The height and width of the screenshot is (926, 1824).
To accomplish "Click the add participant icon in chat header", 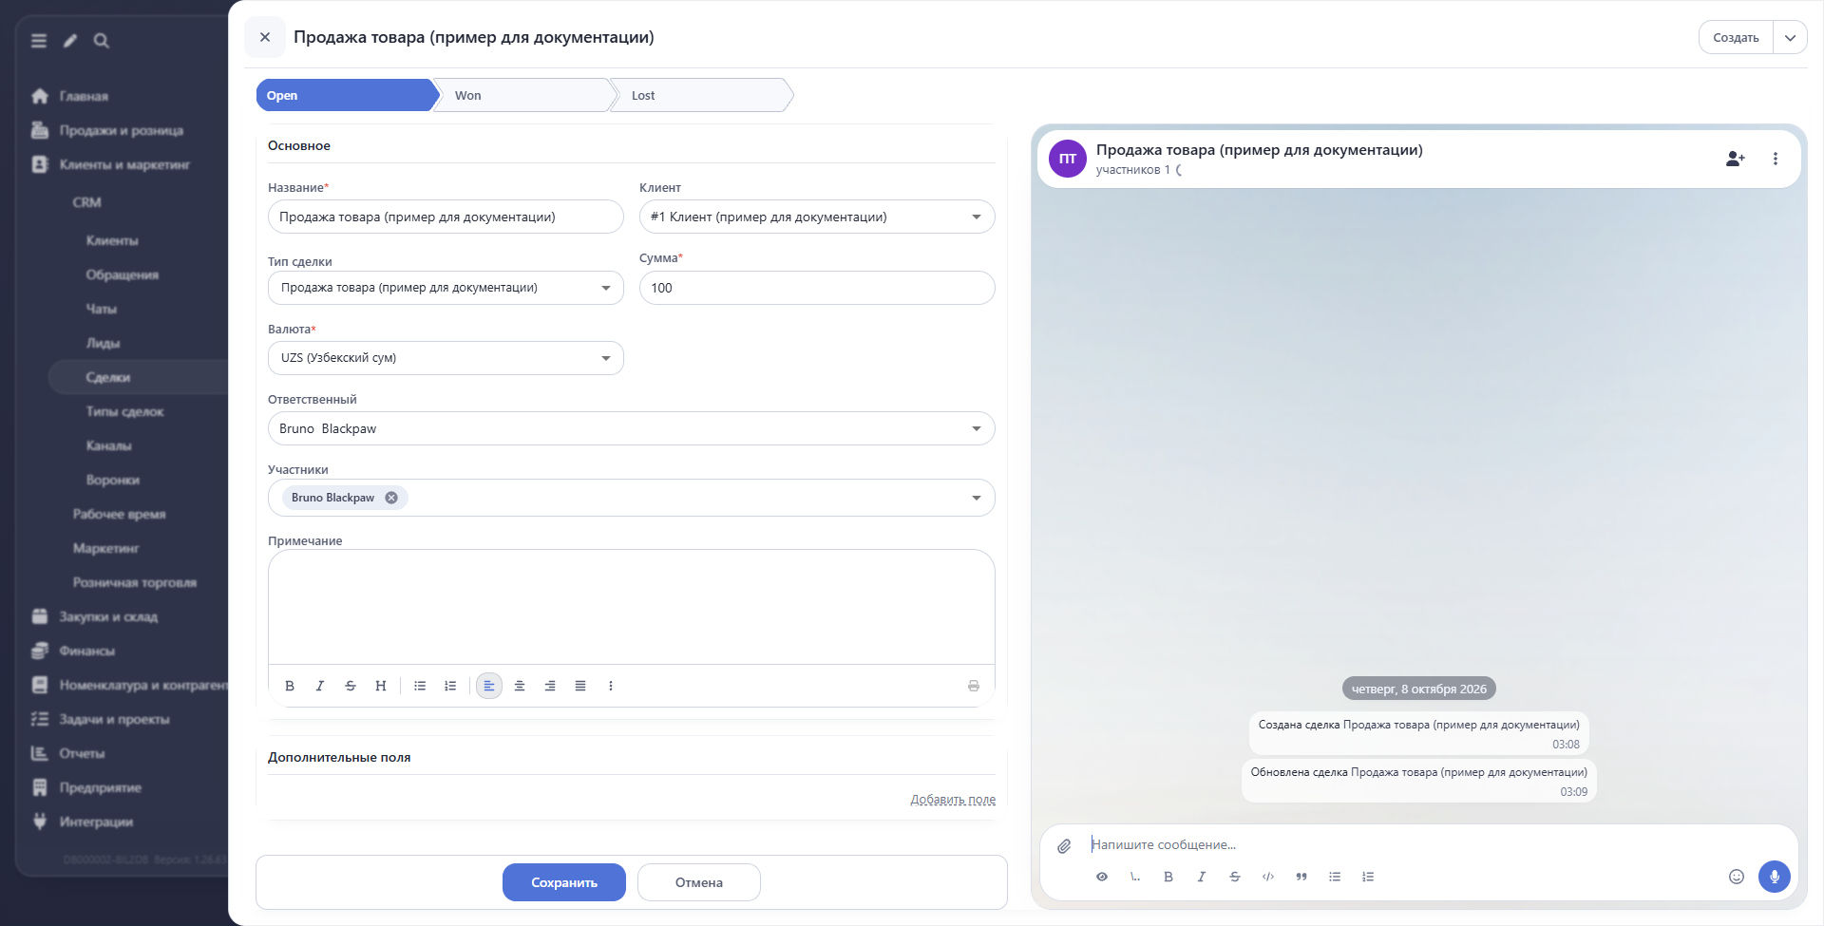I will tap(1735, 159).
